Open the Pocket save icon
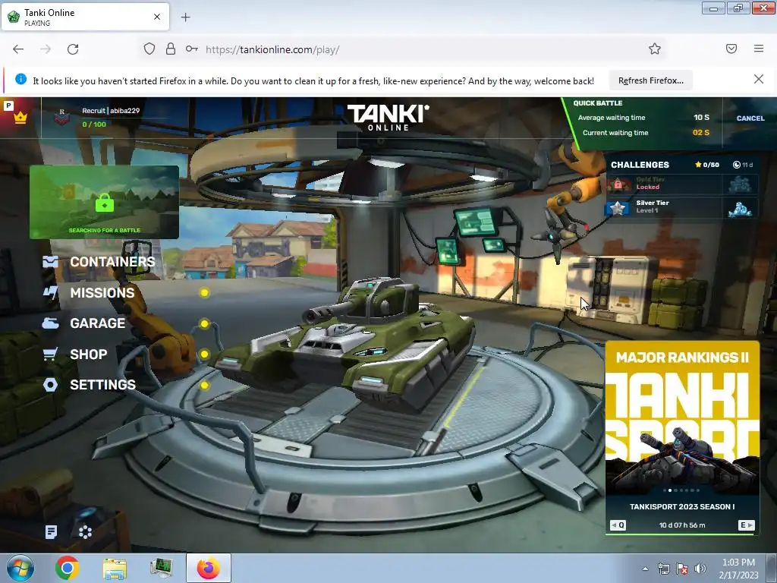Screen dimensions: 777x583 pos(731,49)
